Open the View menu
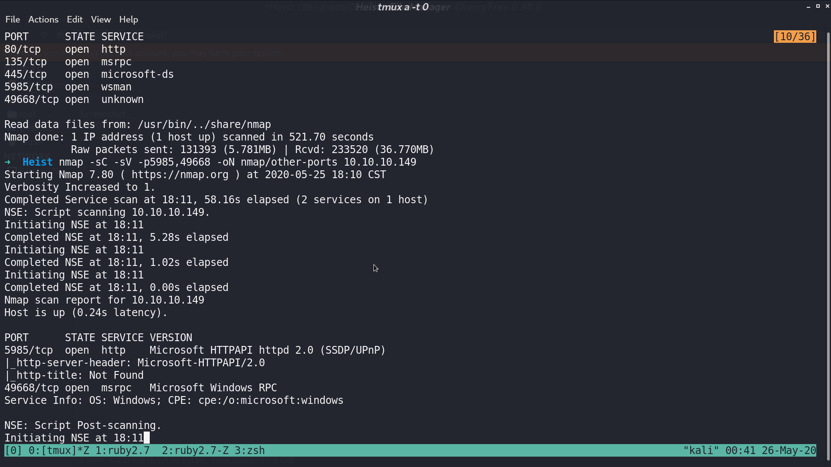This screenshot has width=831, height=467. (101, 19)
